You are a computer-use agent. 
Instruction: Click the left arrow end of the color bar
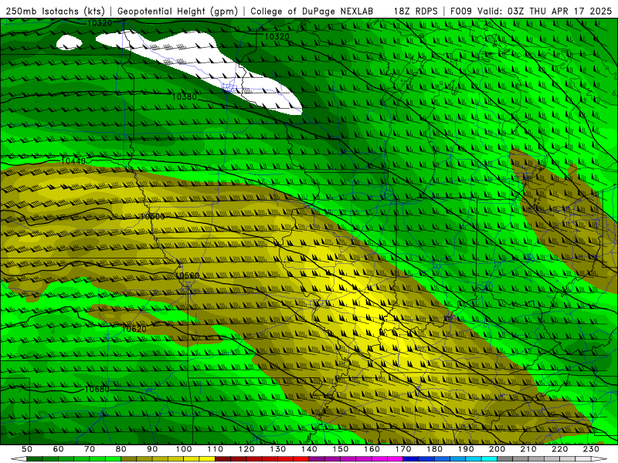[19, 459]
